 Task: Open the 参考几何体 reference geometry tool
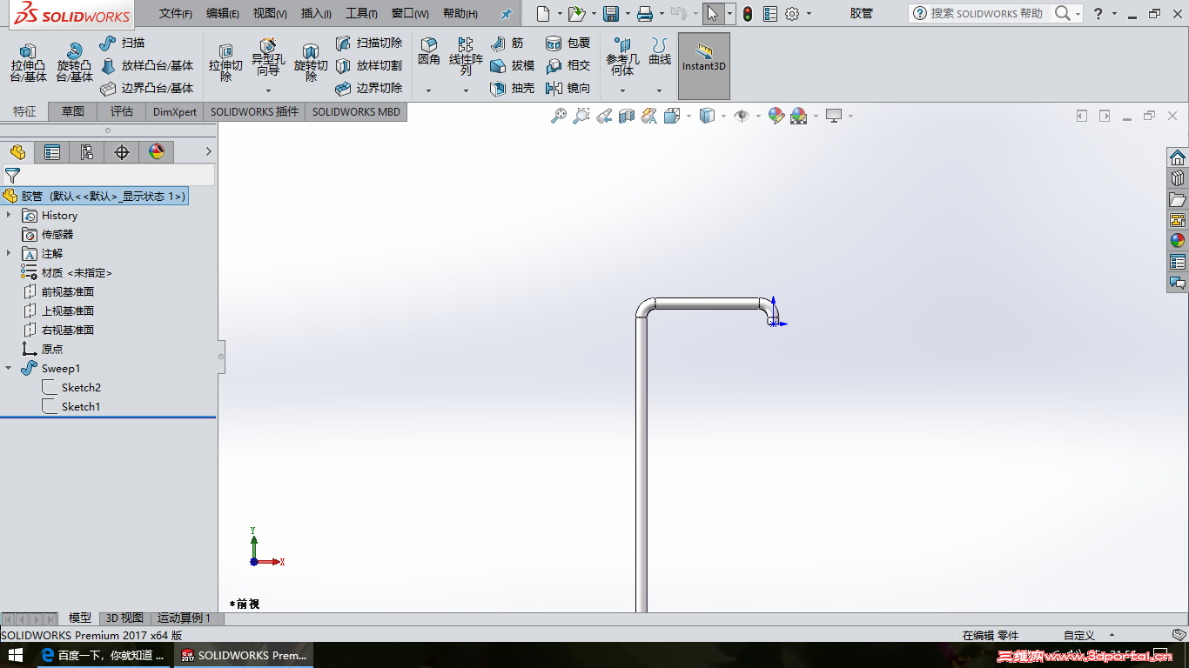(622, 57)
